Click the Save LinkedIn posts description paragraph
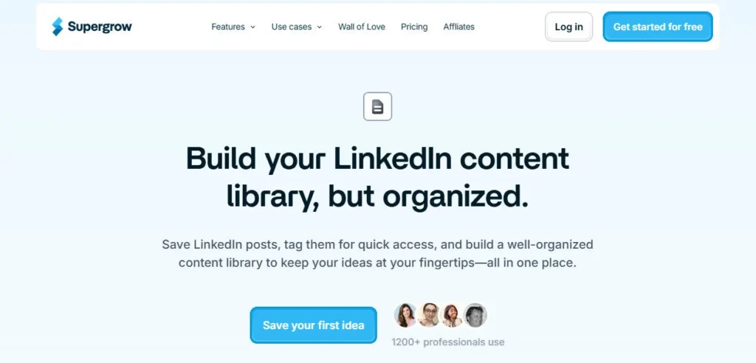Viewport: 756px width, 363px height. [377, 253]
